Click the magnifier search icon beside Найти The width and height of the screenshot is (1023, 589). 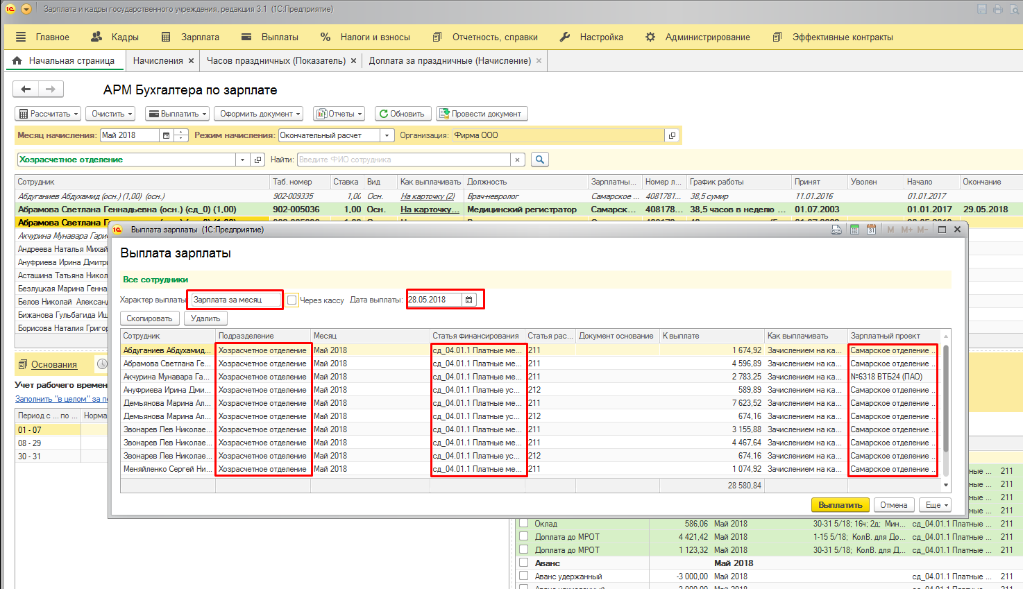click(x=540, y=160)
